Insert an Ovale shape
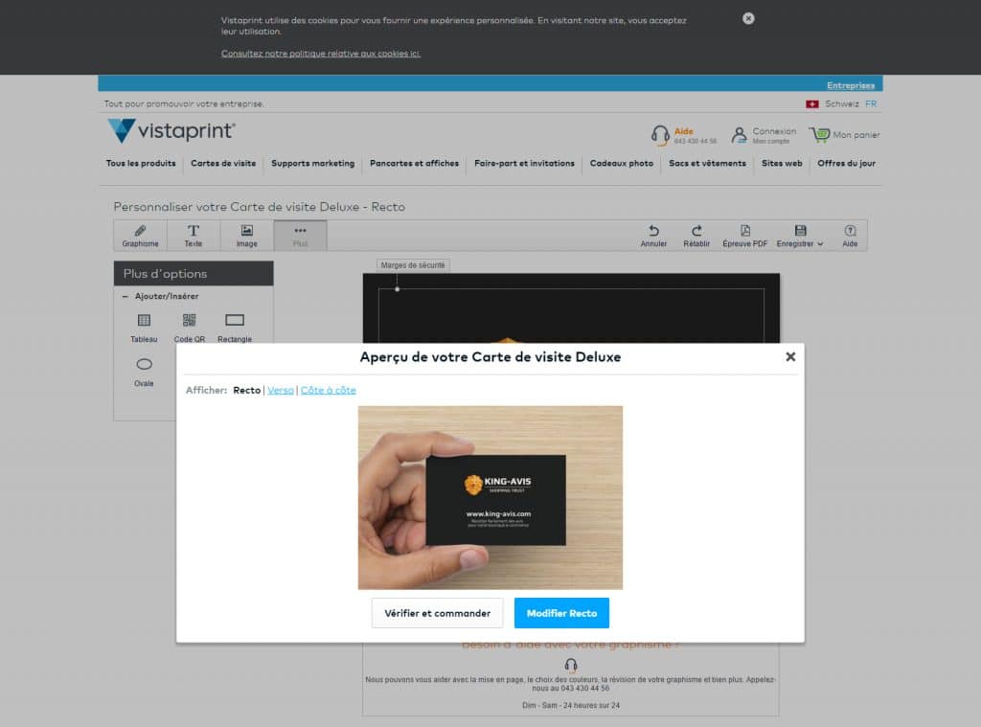The width and height of the screenshot is (981, 727). (144, 373)
